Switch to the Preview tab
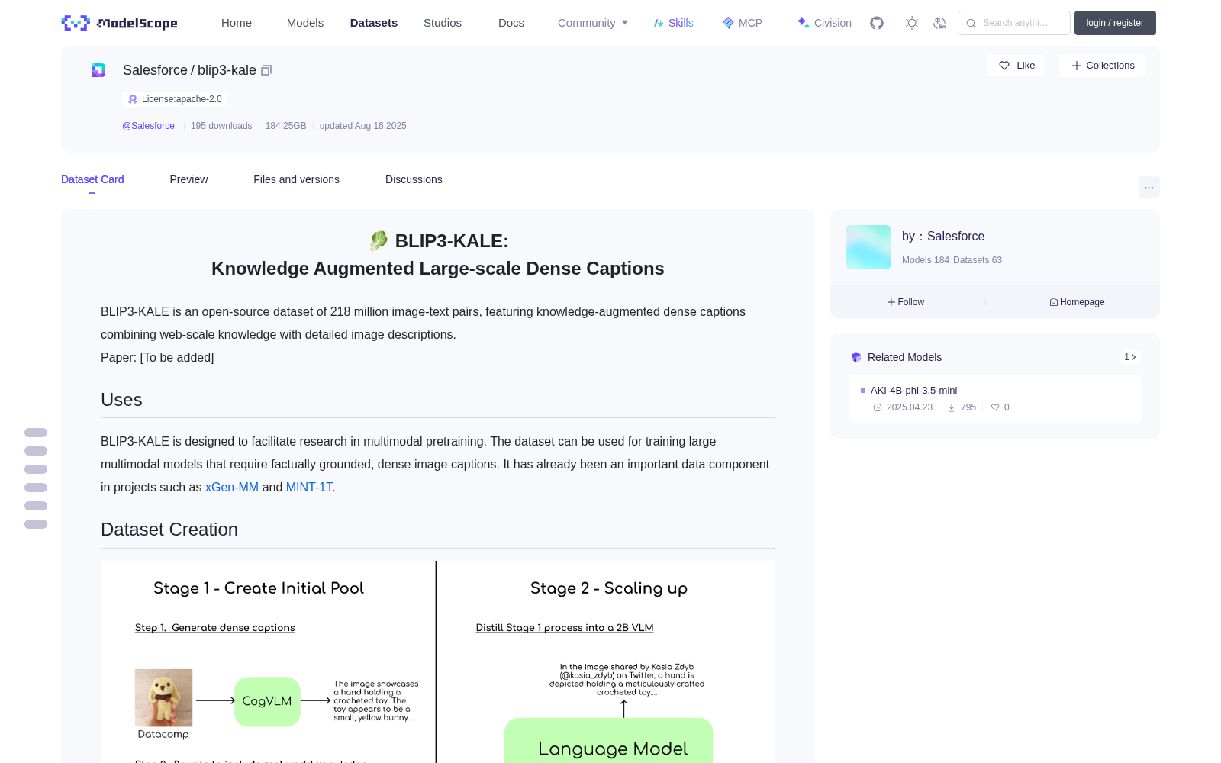1221x763 pixels. (x=188, y=179)
